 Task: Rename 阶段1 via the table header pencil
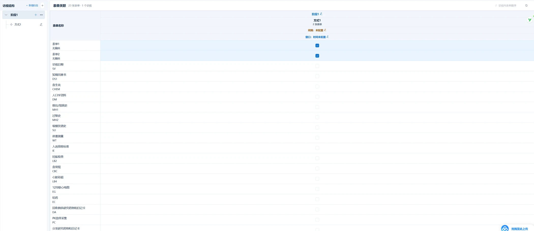click(321, 14)
